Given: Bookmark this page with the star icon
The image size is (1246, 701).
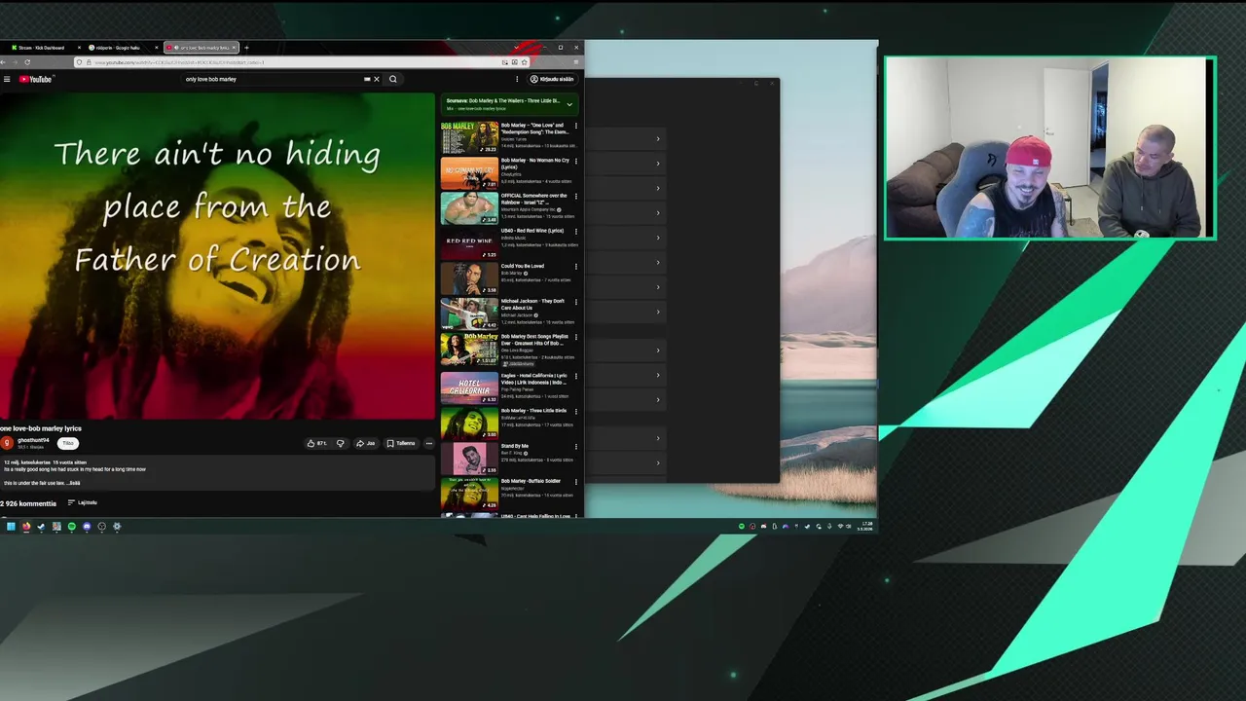Looking at the screenshot, I should (525, 62).
